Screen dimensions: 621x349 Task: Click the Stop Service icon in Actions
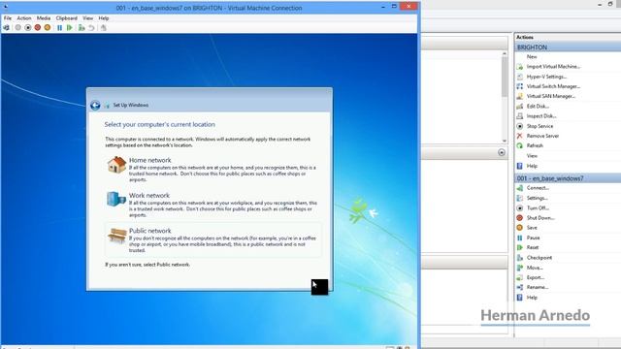click(x=520, y=126)
